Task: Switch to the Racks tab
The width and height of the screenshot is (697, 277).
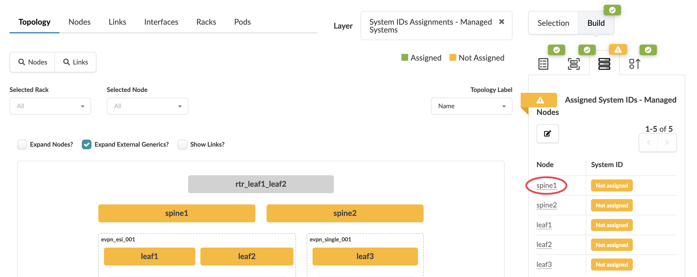Action: pyautogui.click(x=206, y=22)
